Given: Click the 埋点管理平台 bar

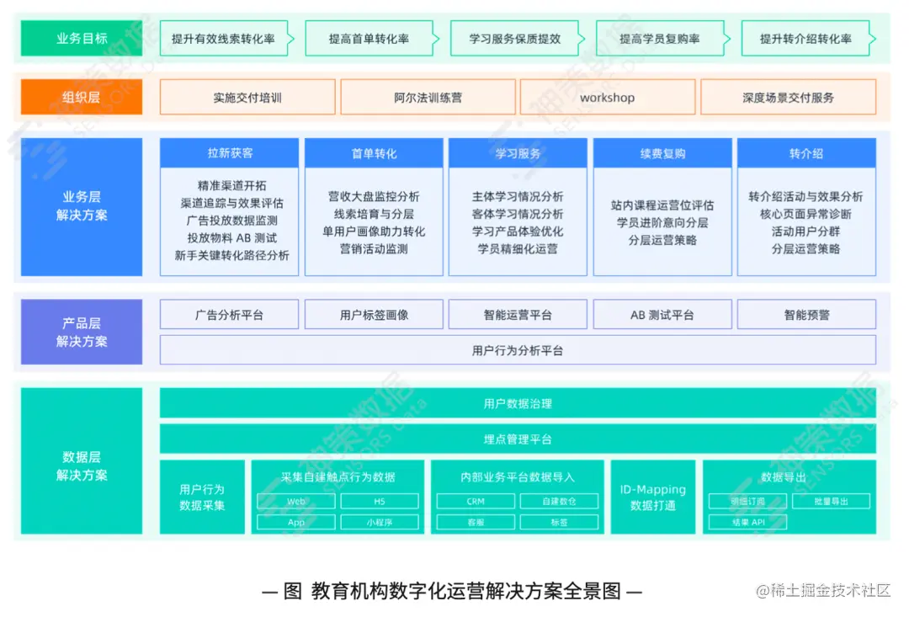Looking at the screenshot, I should pos(518,439).
